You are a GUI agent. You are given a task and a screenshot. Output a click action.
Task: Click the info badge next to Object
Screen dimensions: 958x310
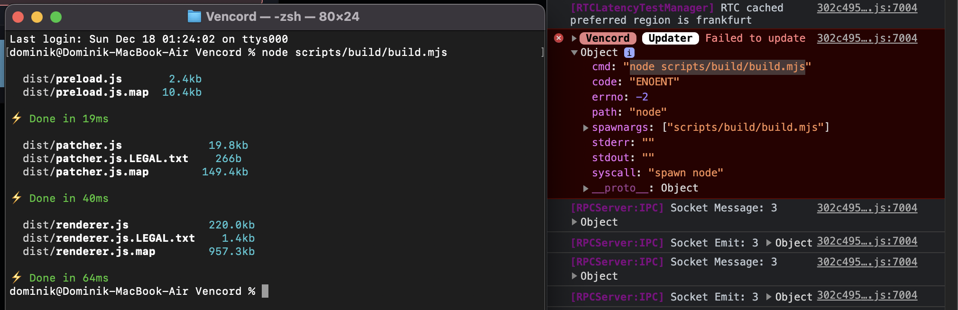pos(629,53)
